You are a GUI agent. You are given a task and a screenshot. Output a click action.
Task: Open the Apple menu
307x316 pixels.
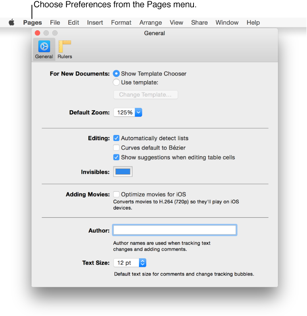pos(12,22)
